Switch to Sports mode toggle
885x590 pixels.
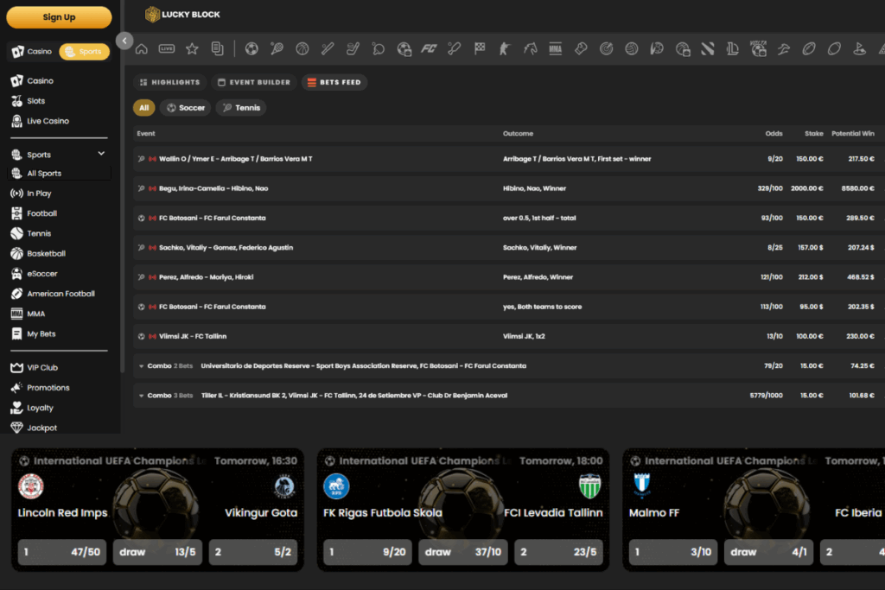click(x=84, y=52)
